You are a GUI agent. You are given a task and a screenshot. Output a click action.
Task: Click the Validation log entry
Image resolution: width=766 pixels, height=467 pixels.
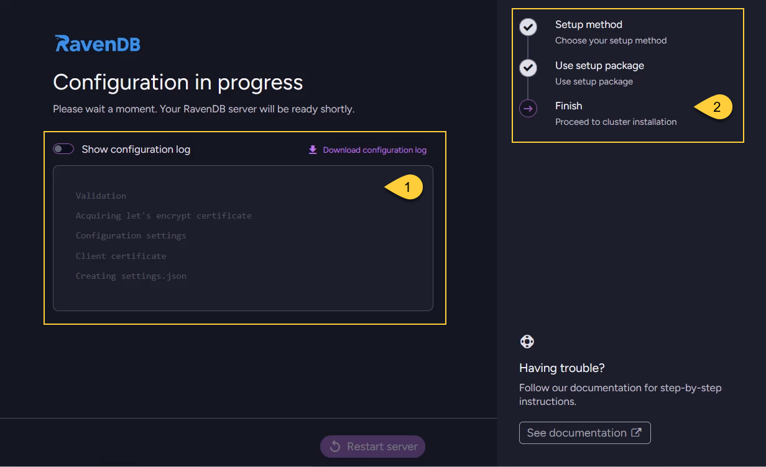coord(101,196)
